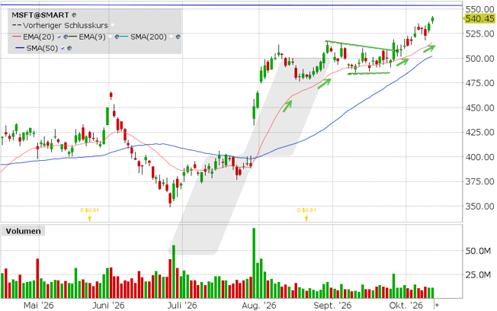Uncheck the SMA(50) checkbox
The width and height of the screenshot is (497, 311).
coord(63,49)
